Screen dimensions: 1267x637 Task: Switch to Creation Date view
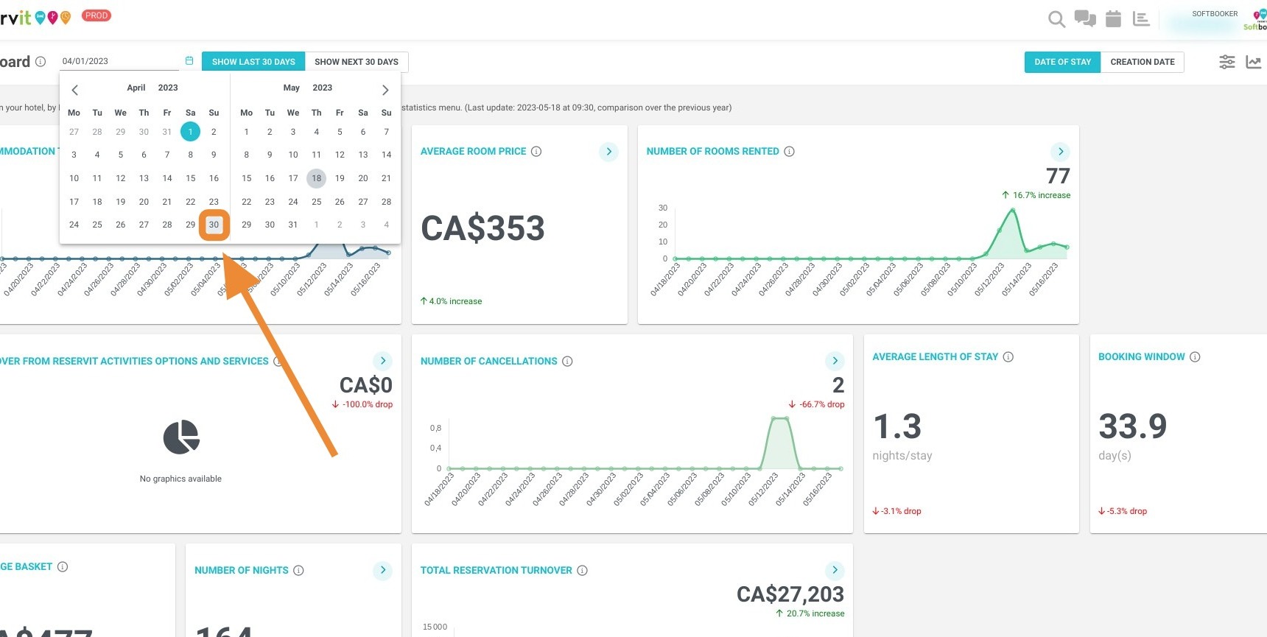point(1143,62)
